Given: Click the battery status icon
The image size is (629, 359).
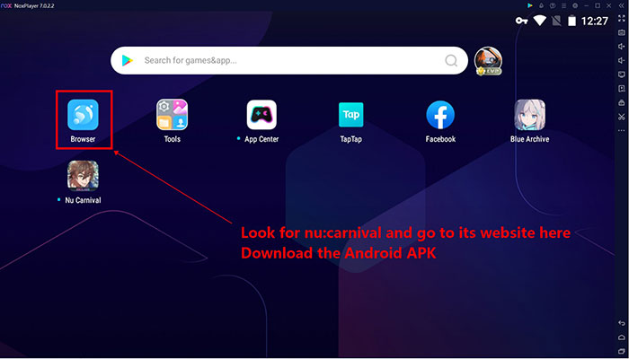Looking at the screenshot, I should tap(571, 21).
